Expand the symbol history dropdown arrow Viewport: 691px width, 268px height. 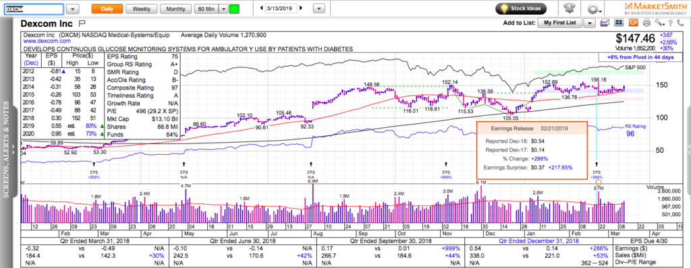(x=73, y=9)
